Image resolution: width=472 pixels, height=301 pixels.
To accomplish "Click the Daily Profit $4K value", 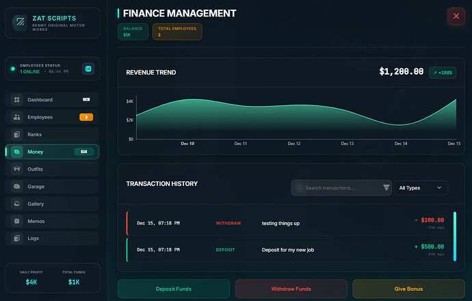I will click(x=31, y=282).
